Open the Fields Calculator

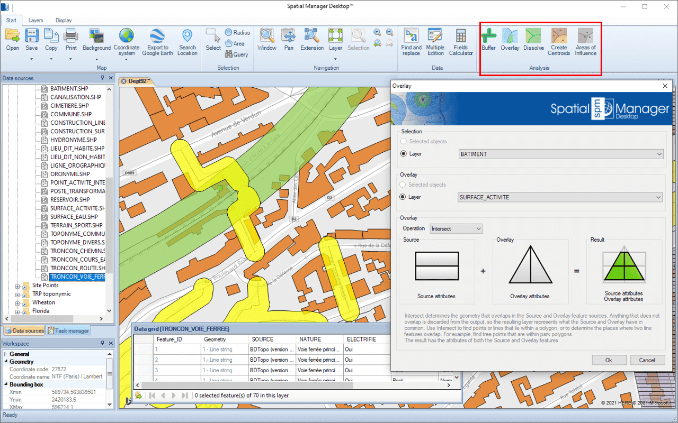point(461,41)
